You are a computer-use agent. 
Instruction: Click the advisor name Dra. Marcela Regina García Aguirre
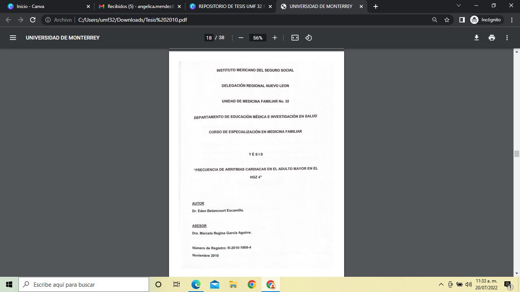click(x=222, y=233)
